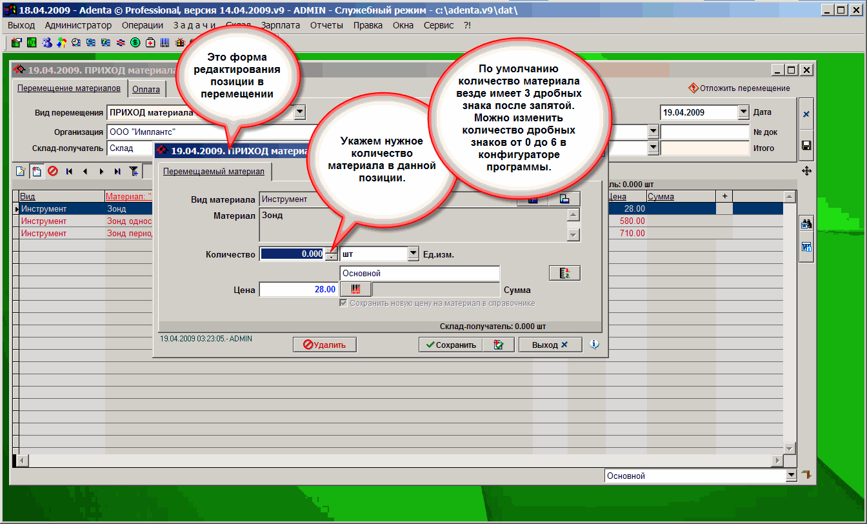
Task: Open the barcode icon in main toolbar
Action: [165, 43]
